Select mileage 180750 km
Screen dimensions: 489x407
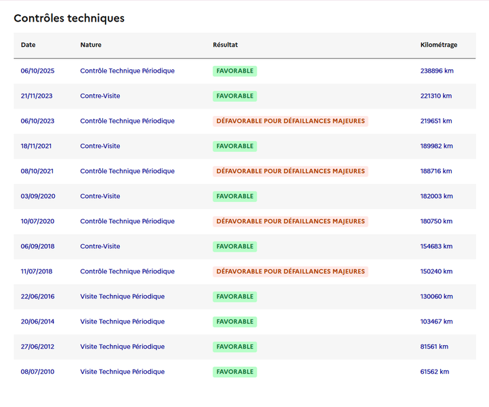click(436, 221)
